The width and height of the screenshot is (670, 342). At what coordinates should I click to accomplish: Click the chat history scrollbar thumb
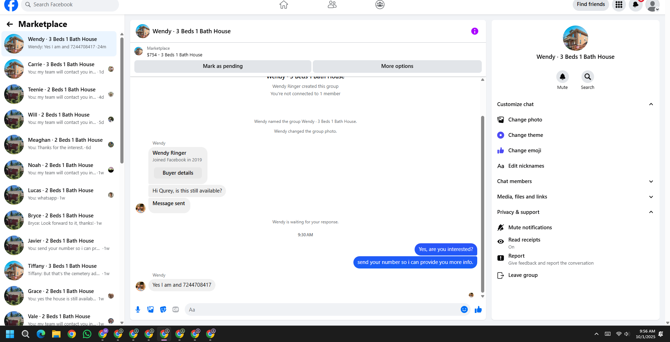coord(482,204)
